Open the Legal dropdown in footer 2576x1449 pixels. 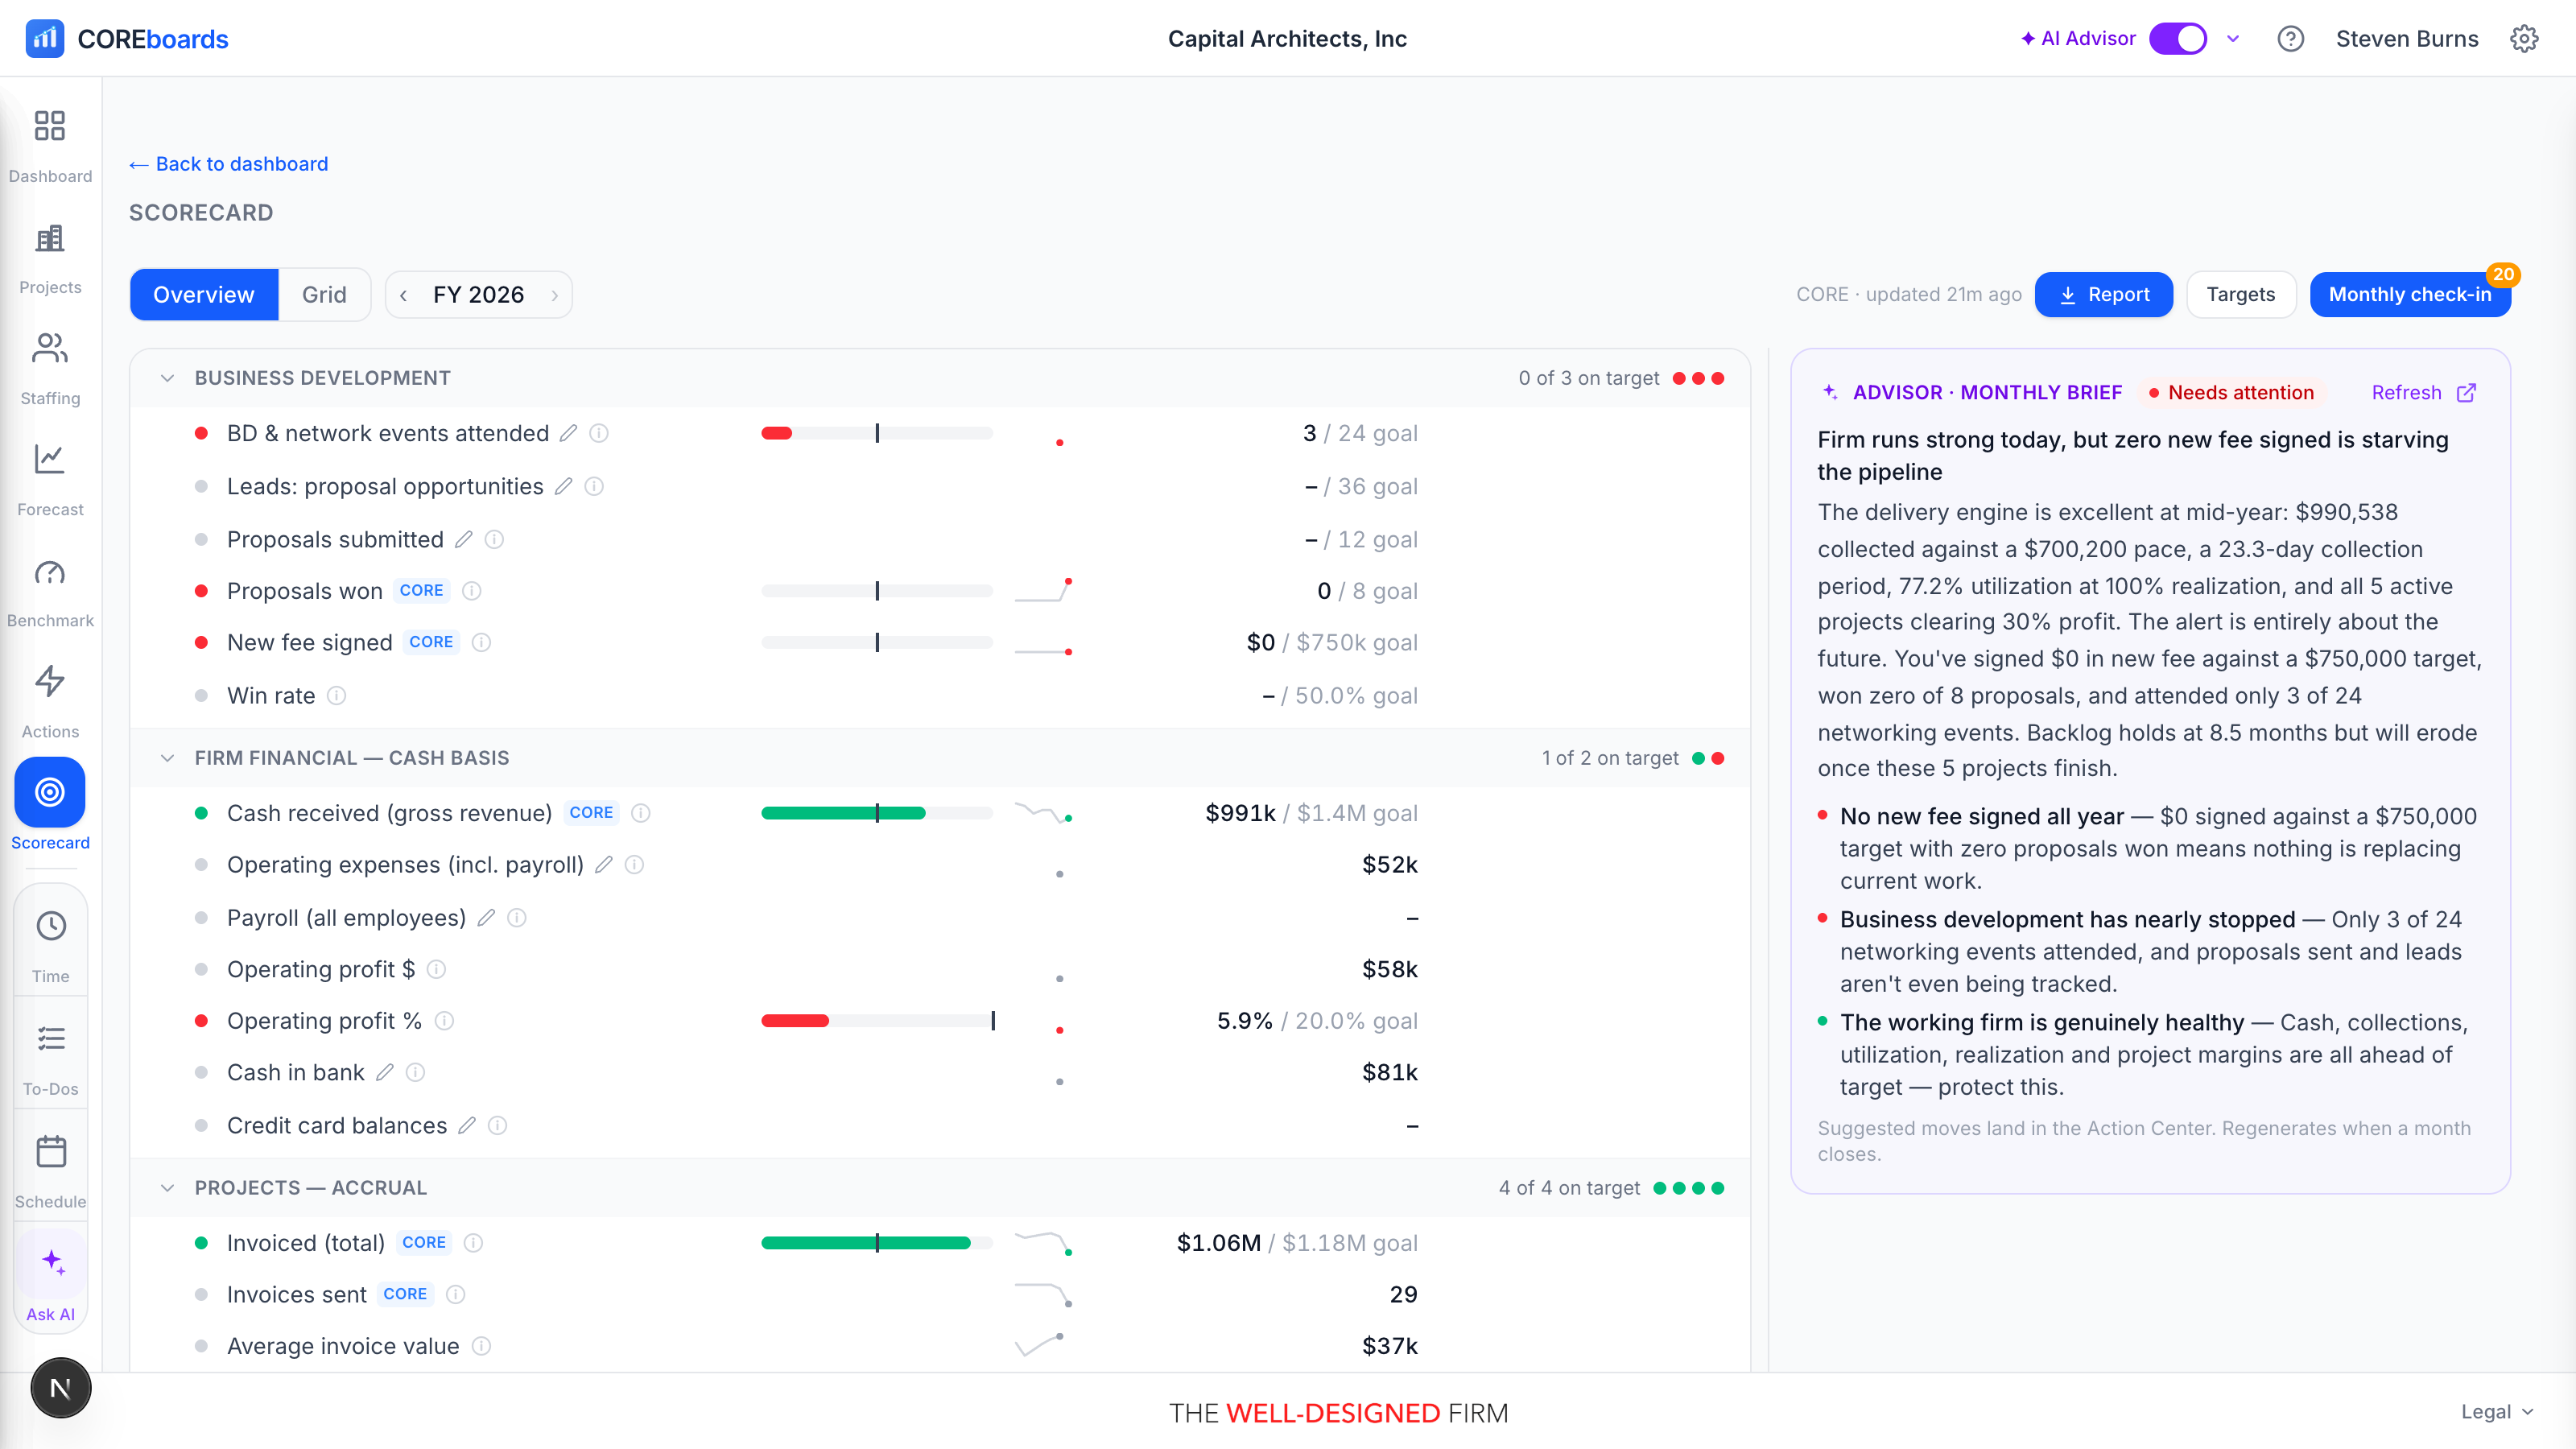coord(2496,1411)
